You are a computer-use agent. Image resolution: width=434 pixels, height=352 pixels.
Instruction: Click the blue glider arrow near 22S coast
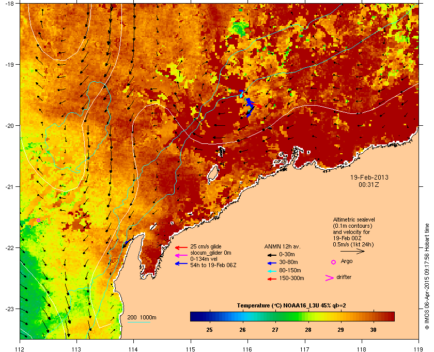coord(127,242)
